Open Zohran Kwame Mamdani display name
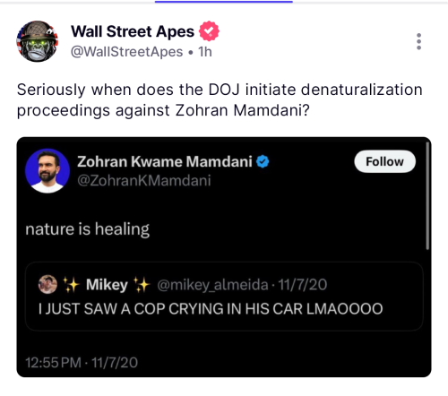This screenshot has width=448, height=396. point(165,161)
